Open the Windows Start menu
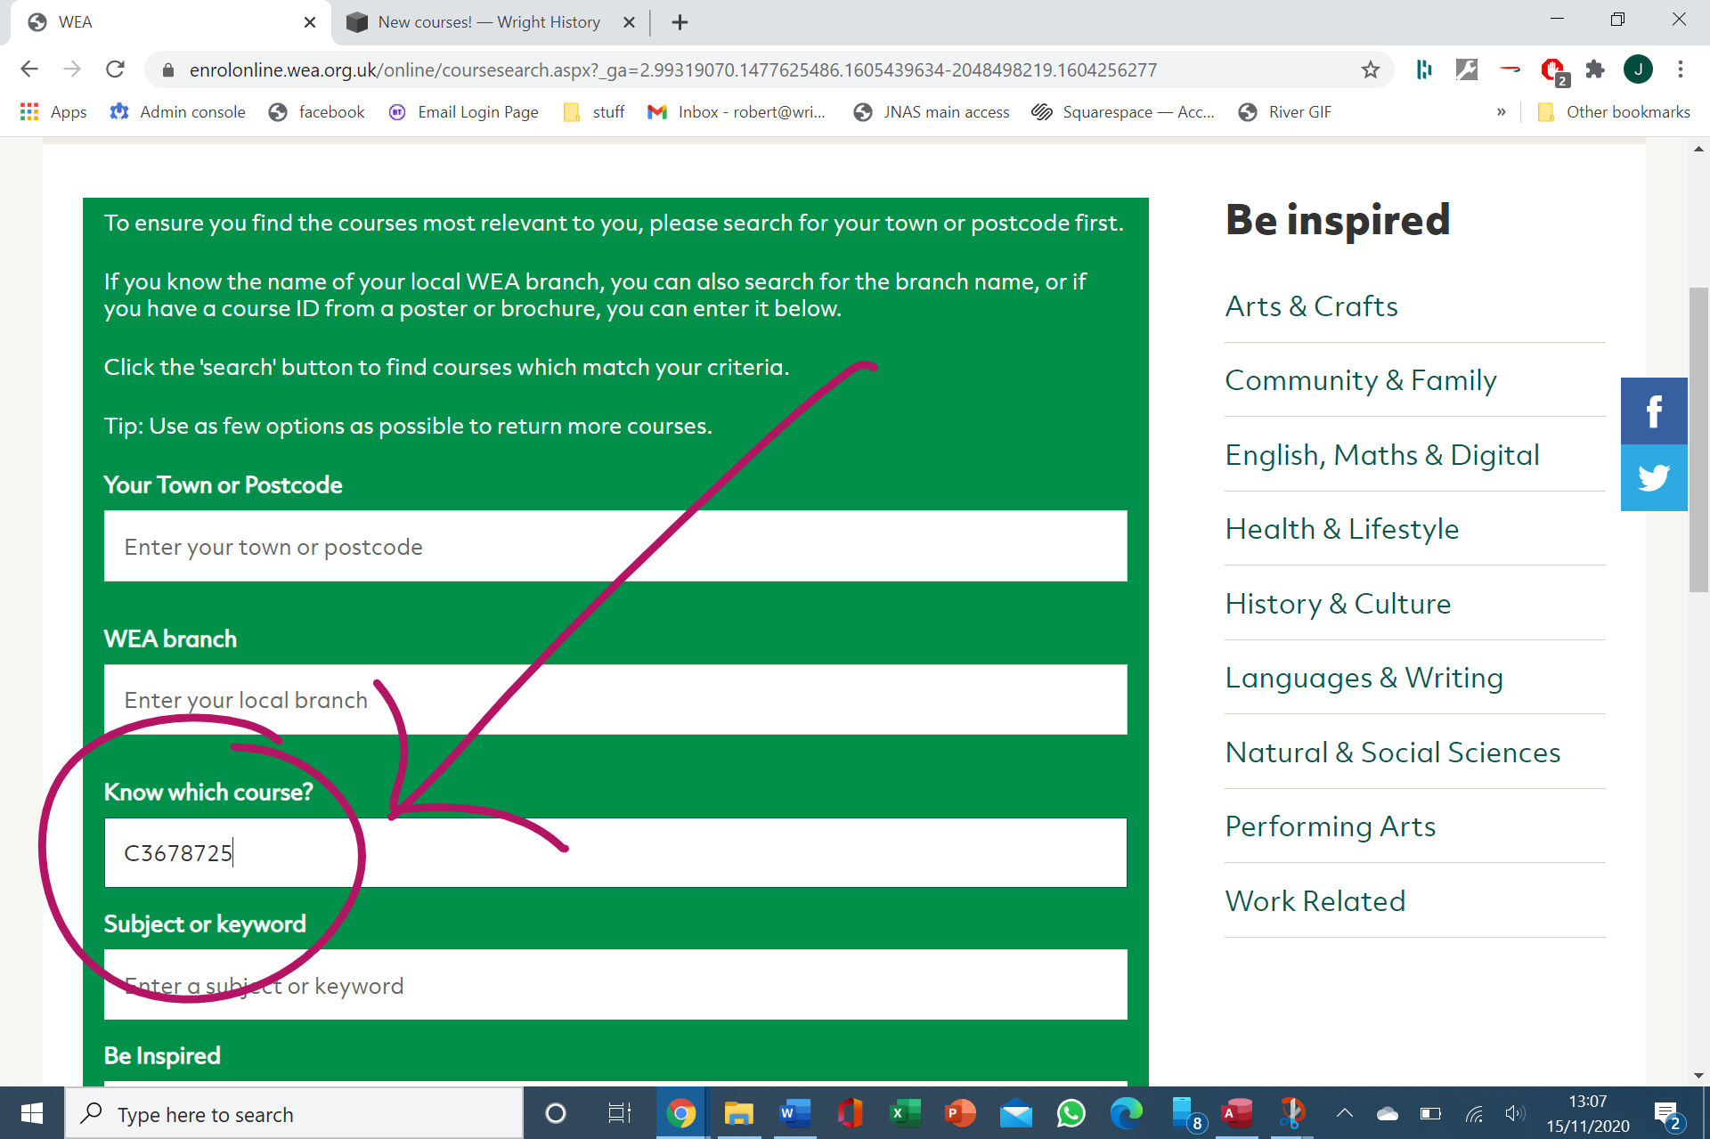1710x1139 pixels. tap(32, 1113)
